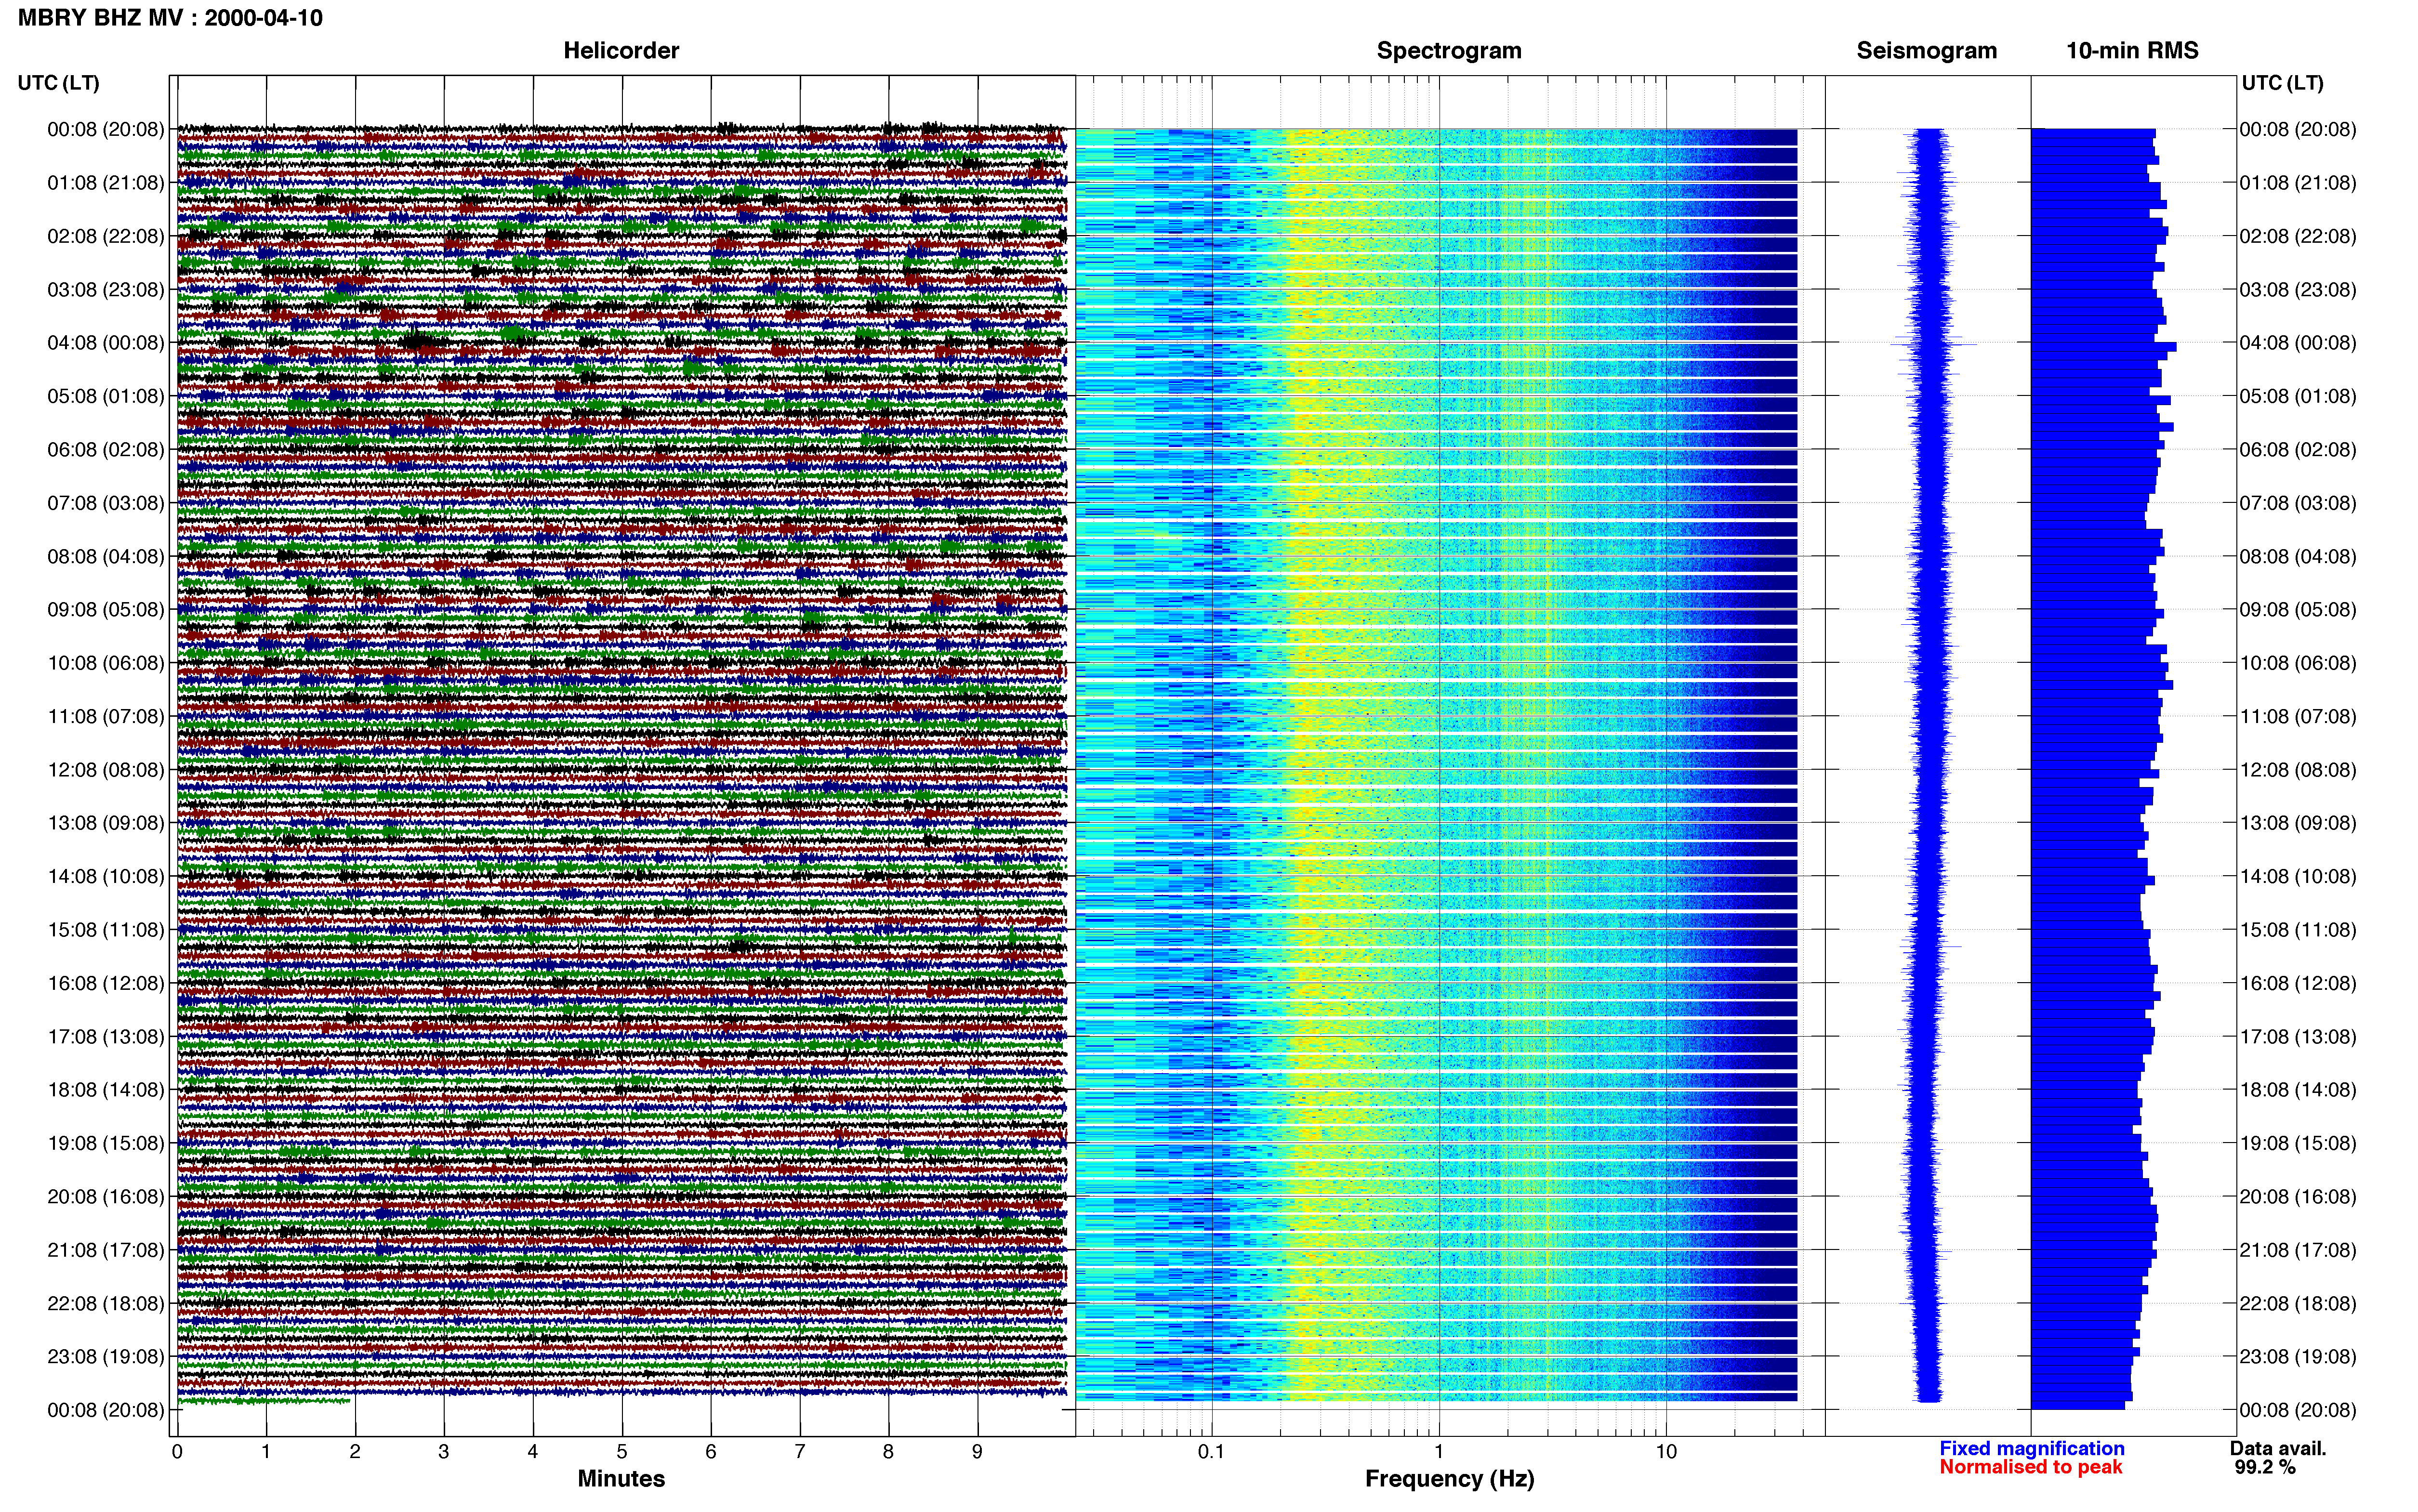Screen dimensions: 2418x1512
Task: Click left time label '06:08 (02:08)'
Action: [106, 450]
